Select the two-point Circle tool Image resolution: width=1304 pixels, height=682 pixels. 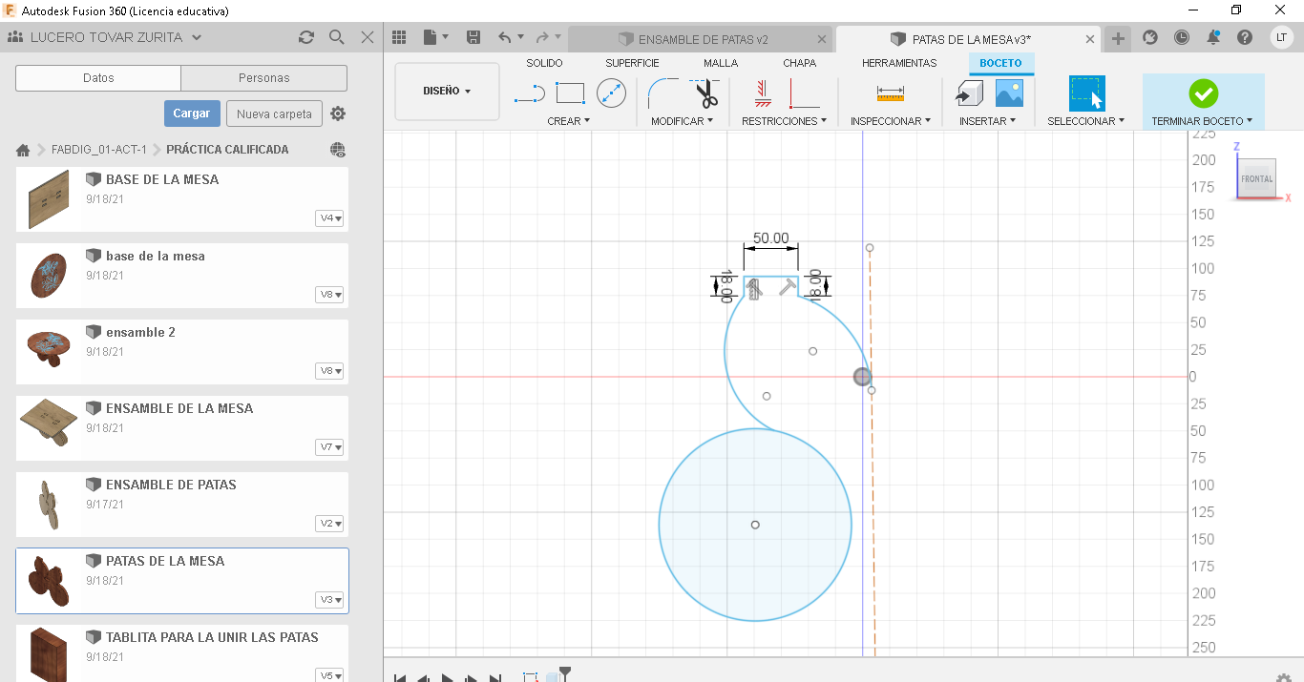tap(611, 93)
